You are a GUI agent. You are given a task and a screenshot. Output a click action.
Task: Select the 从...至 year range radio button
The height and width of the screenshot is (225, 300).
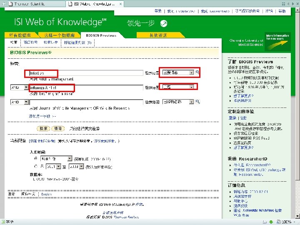pyautogui.click(x=36, y=166)
